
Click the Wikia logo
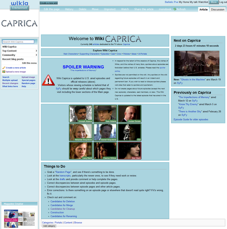pos(20,3)
